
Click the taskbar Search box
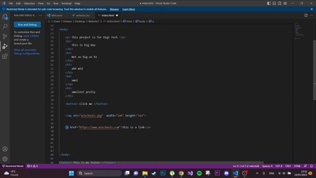point(99,173)
